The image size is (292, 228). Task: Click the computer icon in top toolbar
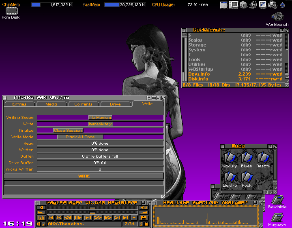[x=234, y=5]
